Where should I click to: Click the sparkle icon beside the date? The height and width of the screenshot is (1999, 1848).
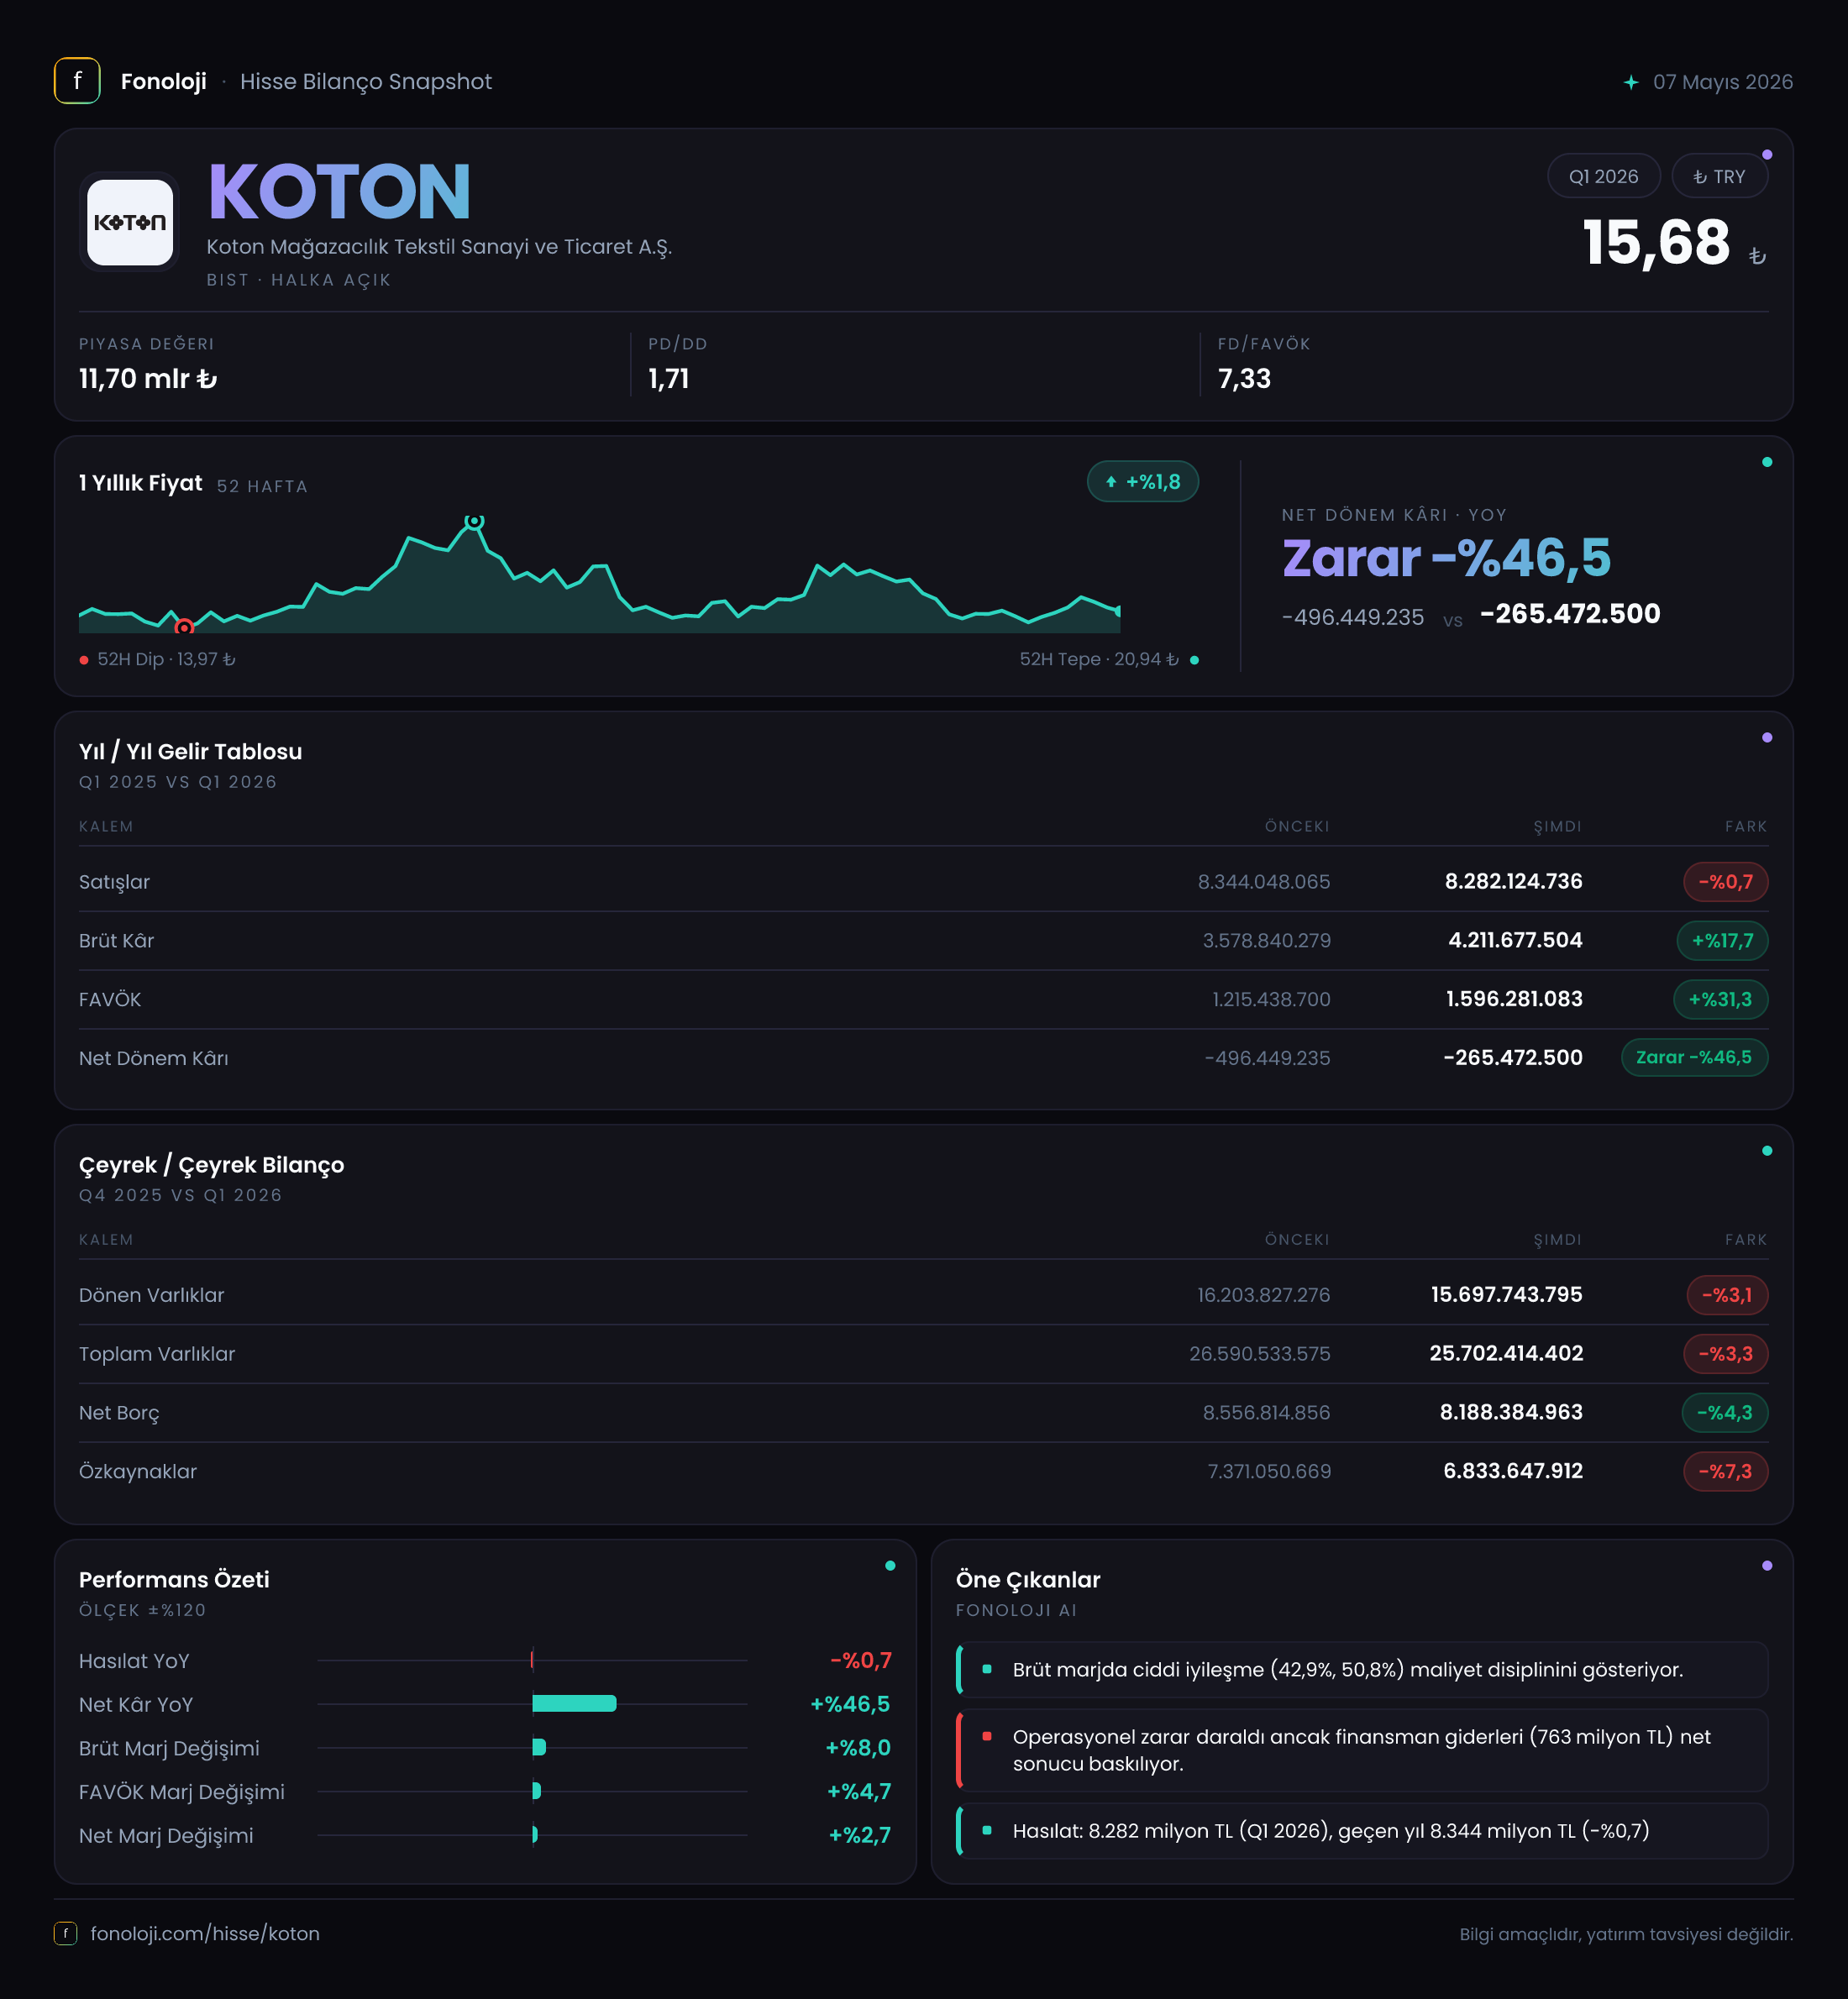(1631, 82)
